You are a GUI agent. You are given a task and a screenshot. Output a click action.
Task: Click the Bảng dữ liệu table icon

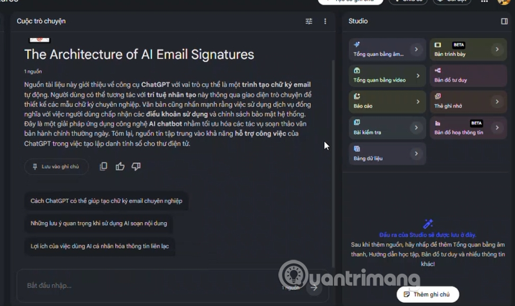[357, 149]
